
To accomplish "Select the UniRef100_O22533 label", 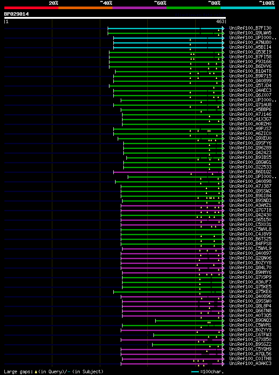I will pos(251,167).
